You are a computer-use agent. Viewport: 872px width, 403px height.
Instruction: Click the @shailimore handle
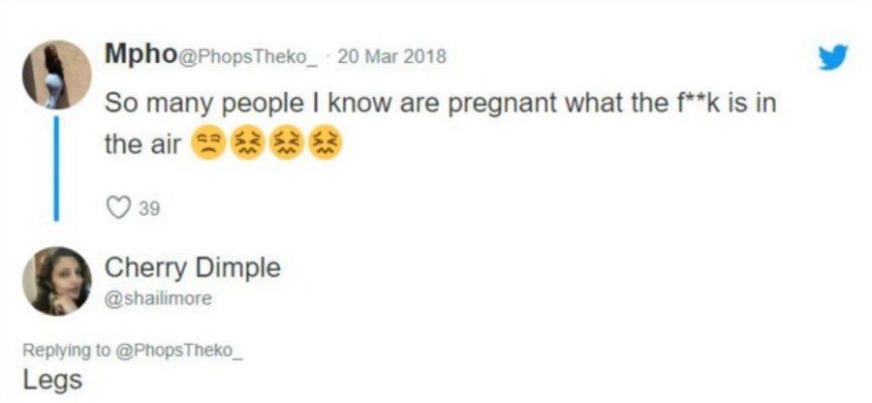tap(158, 298)
